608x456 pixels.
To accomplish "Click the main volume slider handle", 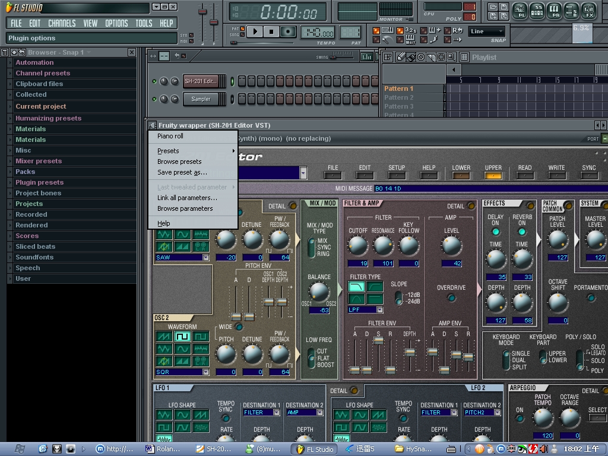I will click(x=202, y=11).
